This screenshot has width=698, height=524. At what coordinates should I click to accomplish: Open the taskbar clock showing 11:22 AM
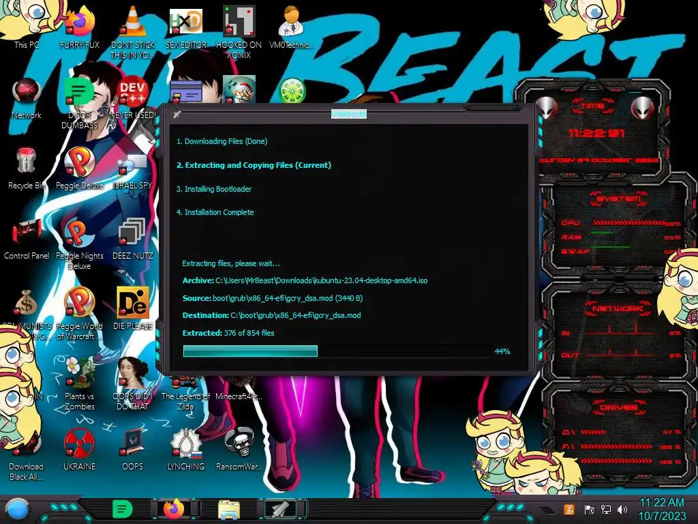[662, 509]
